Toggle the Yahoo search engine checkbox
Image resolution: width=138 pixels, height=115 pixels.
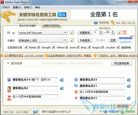[x=54, y=47]
